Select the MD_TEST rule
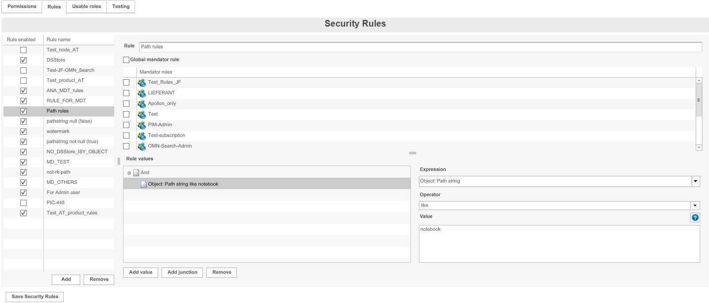This screenshot has width=709, height=303. (x=58, y=162)
